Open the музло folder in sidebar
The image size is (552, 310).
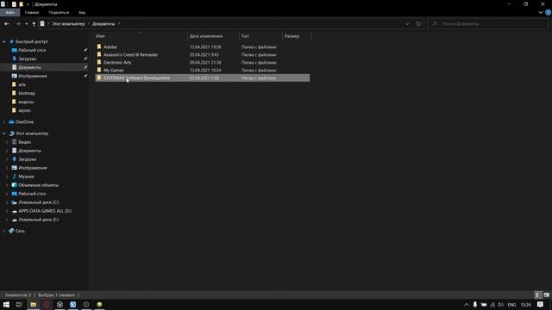25,110
